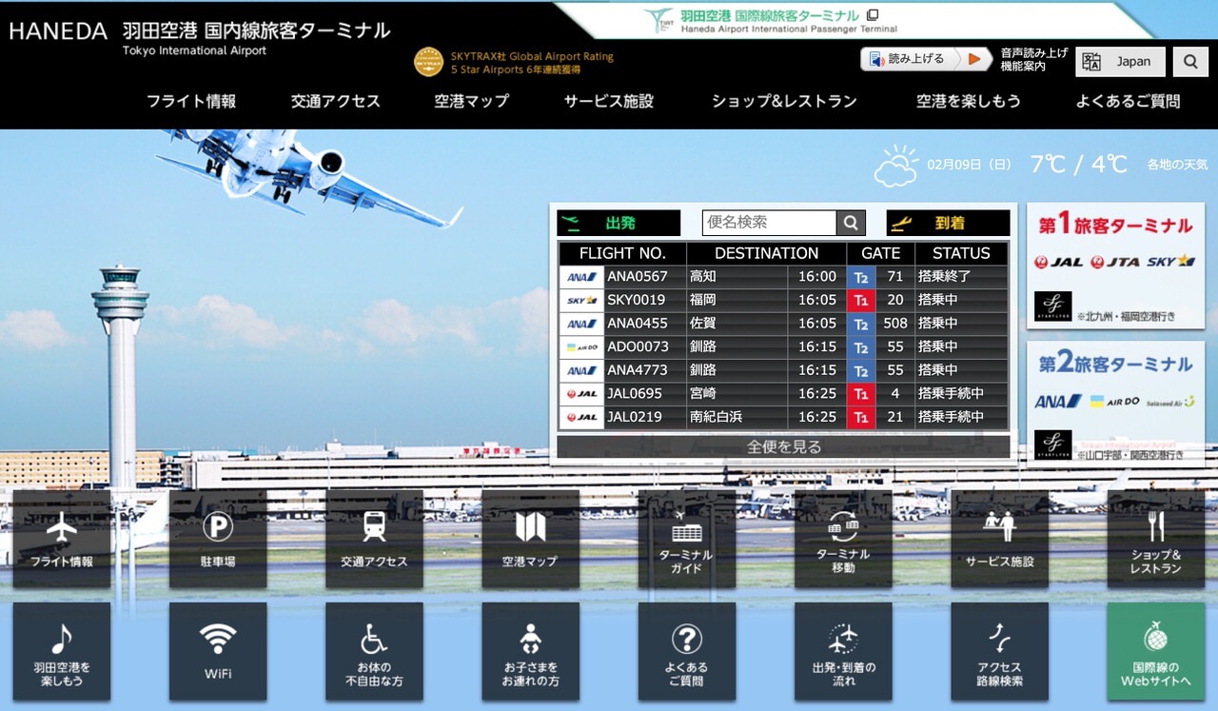Screen dimensions: 1218x711
Task: Click the flight search magnifier button
Action: point(851,223)
